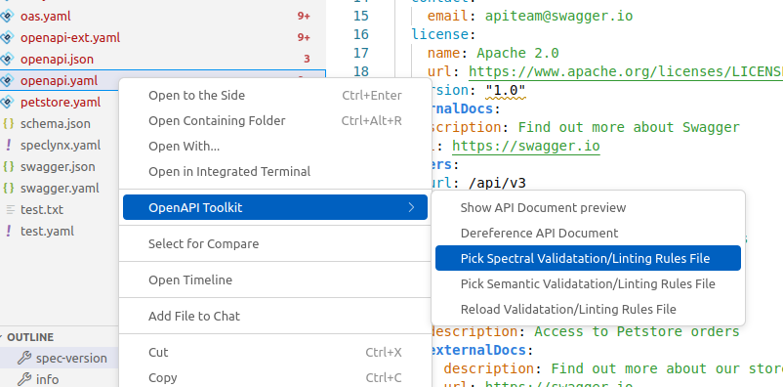Click the swagger.json braces icon
Viewport: 783px width, 387px height.
8,167
